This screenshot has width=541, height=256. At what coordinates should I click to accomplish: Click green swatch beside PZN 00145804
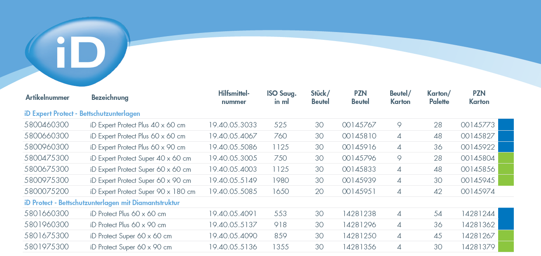tap(506, 158)
